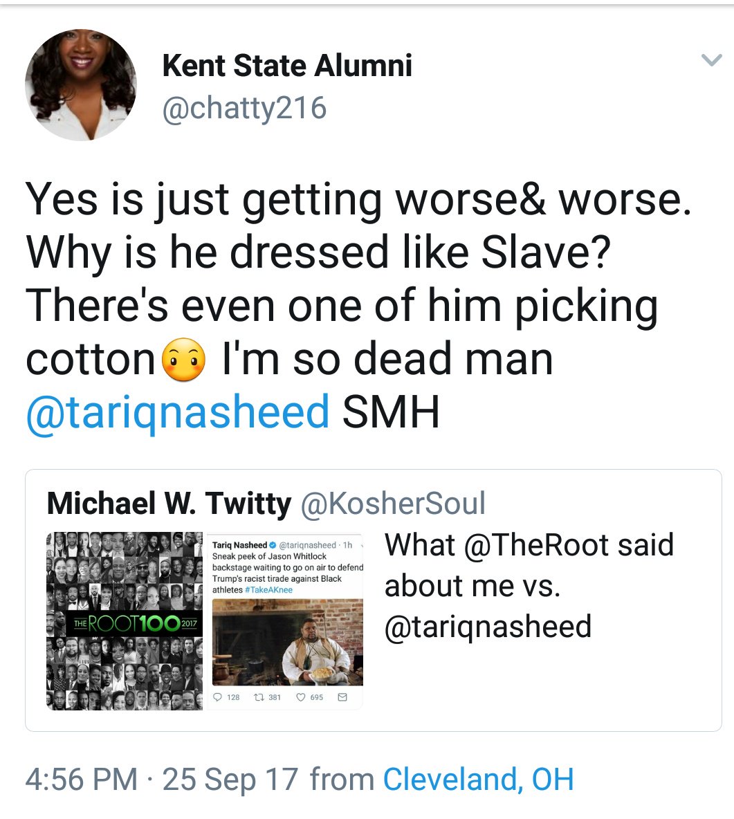The height and width of the screenshot is (819, 734).
Task: Select the 25 Sep 17 date text
Action: pos(230,780)
